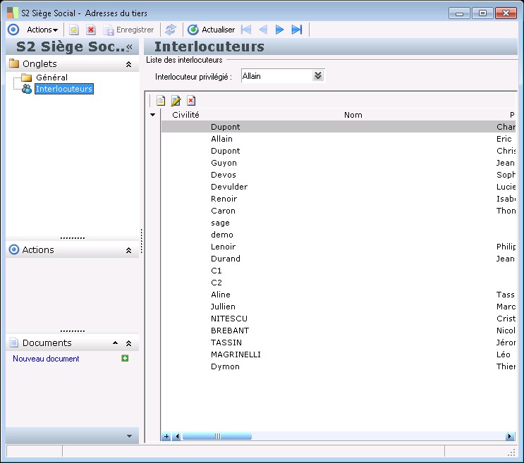
Task: Collapse the left sidebar with double chevron
Action: tap(129, 47)
